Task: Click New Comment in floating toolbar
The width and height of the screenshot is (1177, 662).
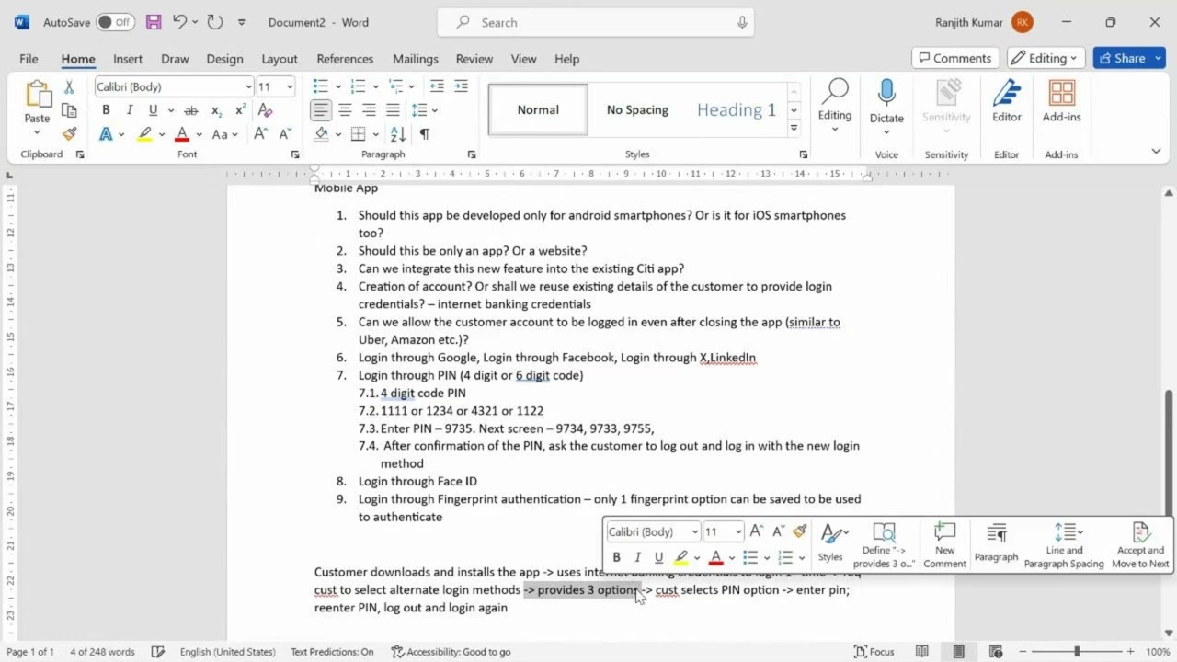Action: [944, 545]
